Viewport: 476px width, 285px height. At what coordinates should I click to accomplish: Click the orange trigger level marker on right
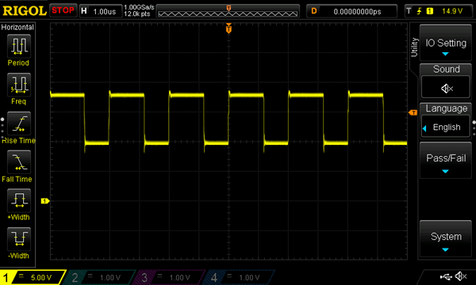pos(413,112)
